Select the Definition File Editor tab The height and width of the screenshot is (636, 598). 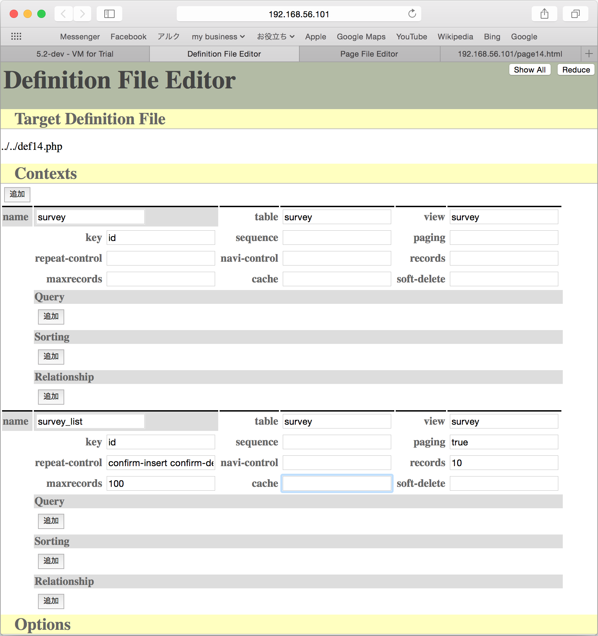pos(224,54)
